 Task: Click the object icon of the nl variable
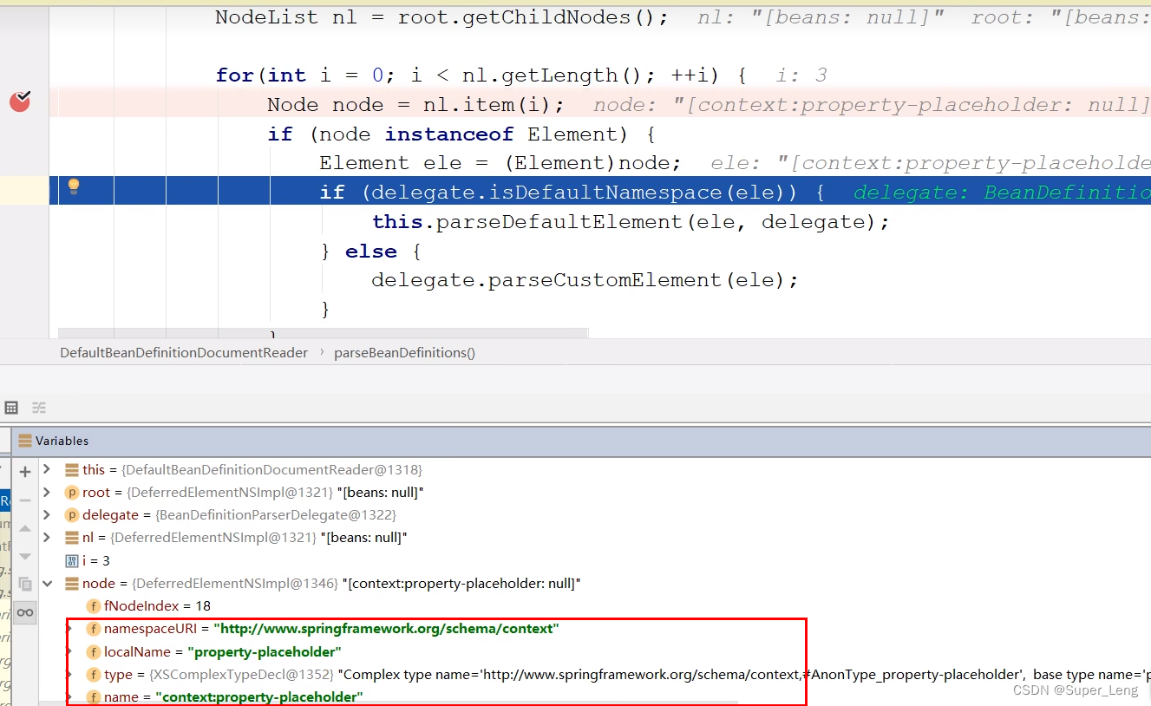[x=72, y=537]
